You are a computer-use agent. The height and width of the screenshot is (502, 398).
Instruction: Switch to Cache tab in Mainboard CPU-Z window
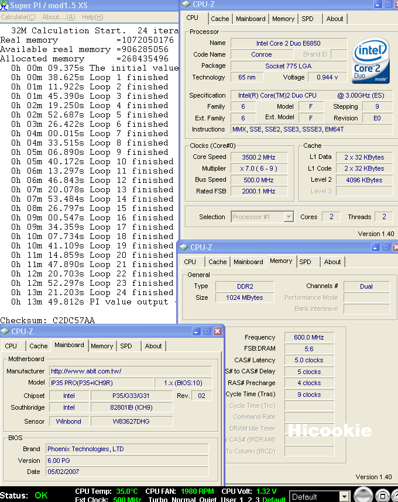click(x=39, y=346)
